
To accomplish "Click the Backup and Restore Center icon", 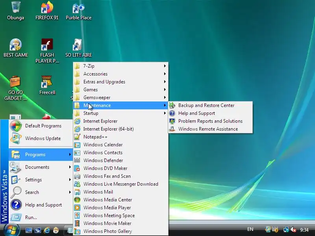I will 172,105.
